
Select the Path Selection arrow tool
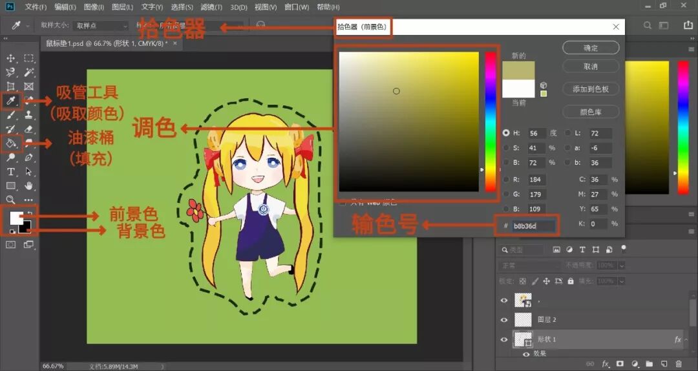(x=28, y=171)
